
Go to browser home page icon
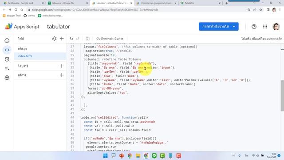coord(22,10)
